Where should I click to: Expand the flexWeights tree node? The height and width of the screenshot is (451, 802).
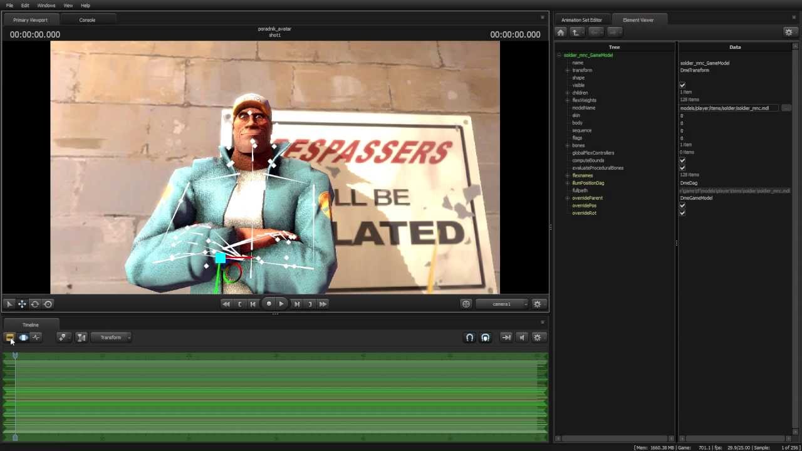click(x=568, y=100)
